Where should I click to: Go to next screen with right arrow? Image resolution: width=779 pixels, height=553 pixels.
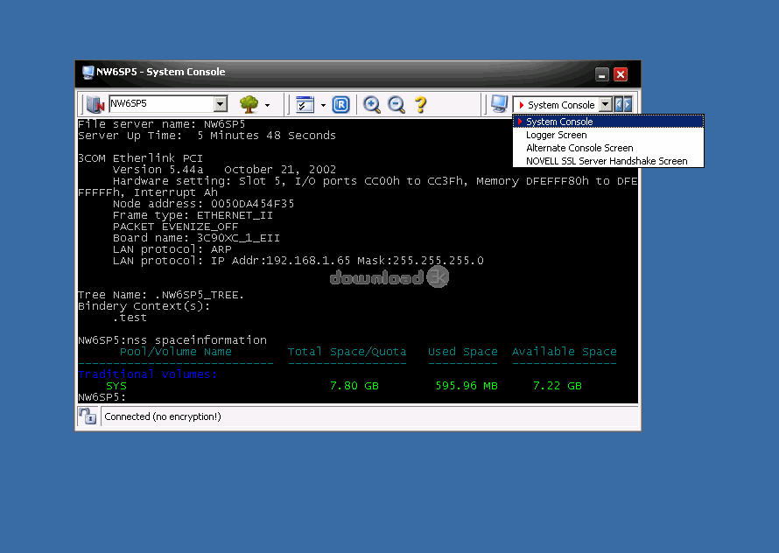[x=627, y=105]
